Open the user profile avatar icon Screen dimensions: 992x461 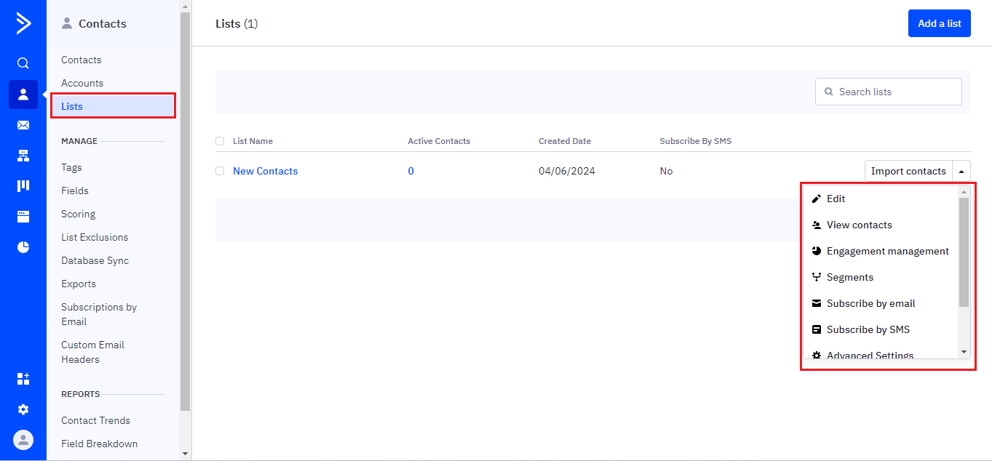click(23, 440)
